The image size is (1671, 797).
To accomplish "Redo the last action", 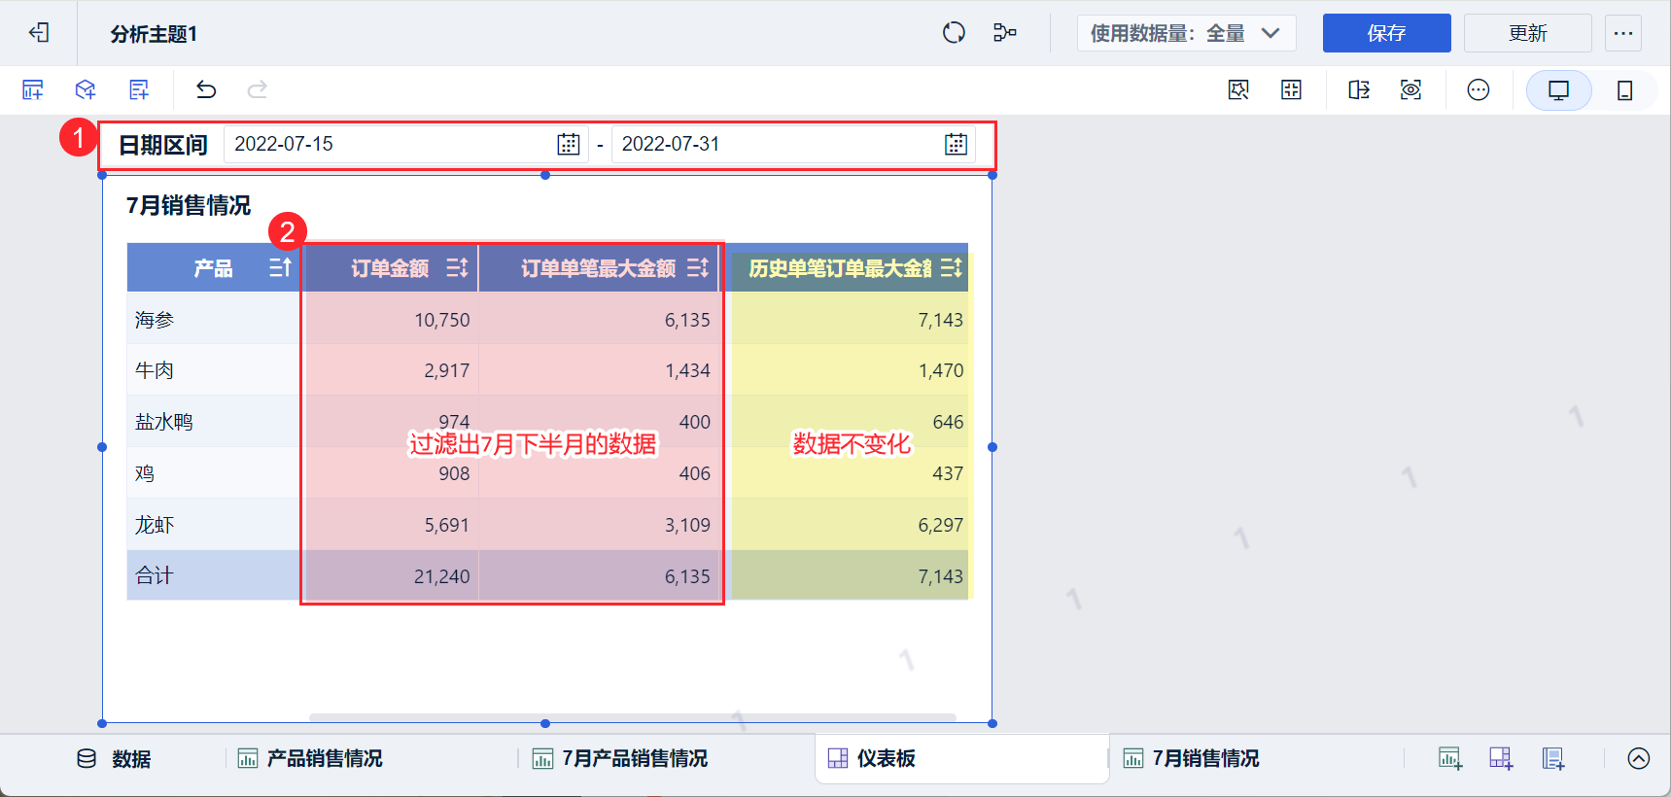I will 258,90.
